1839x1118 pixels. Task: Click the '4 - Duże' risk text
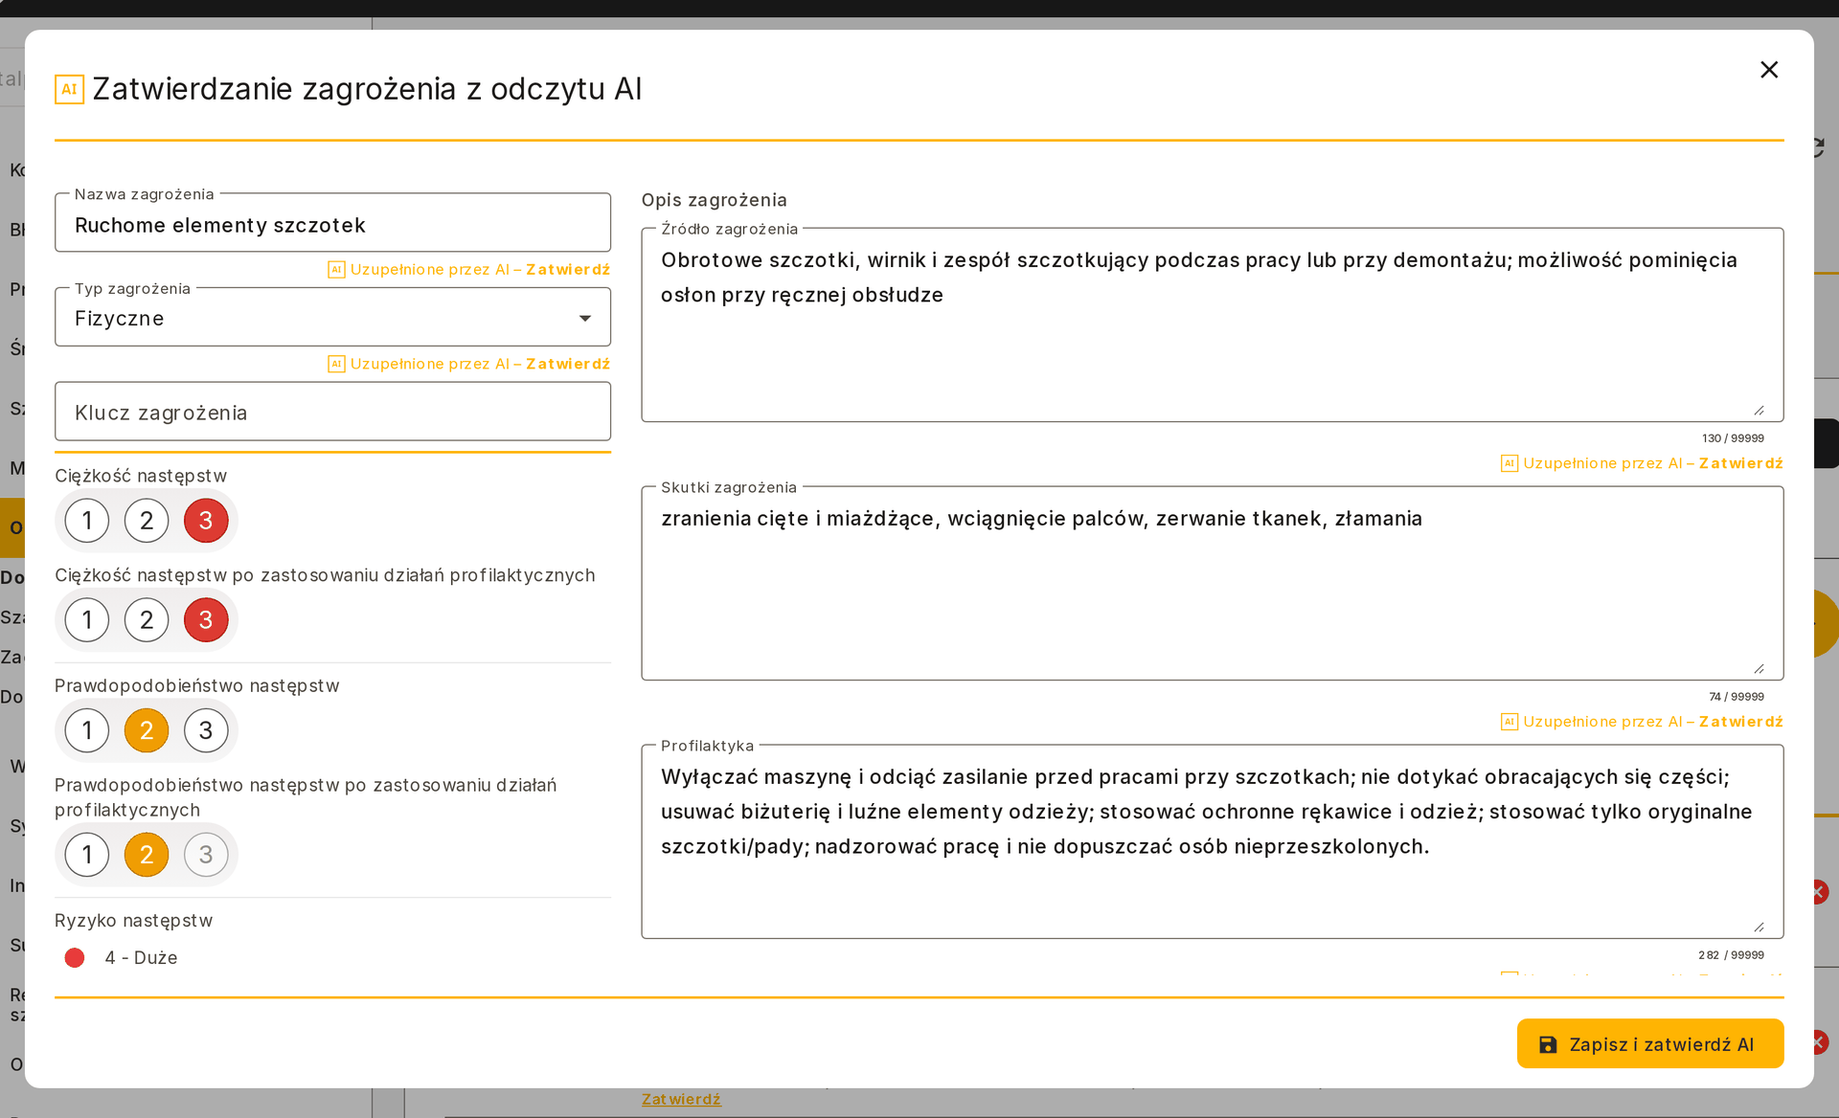click(141, 958)
